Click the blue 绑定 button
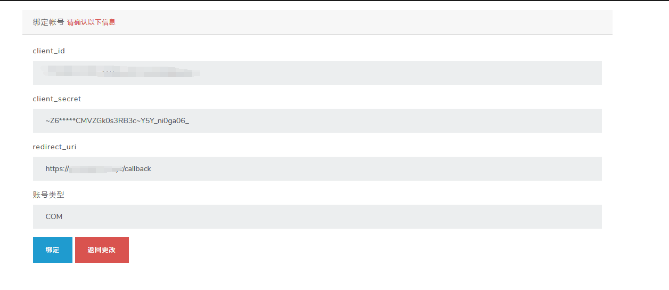 [x=52, y=250]
